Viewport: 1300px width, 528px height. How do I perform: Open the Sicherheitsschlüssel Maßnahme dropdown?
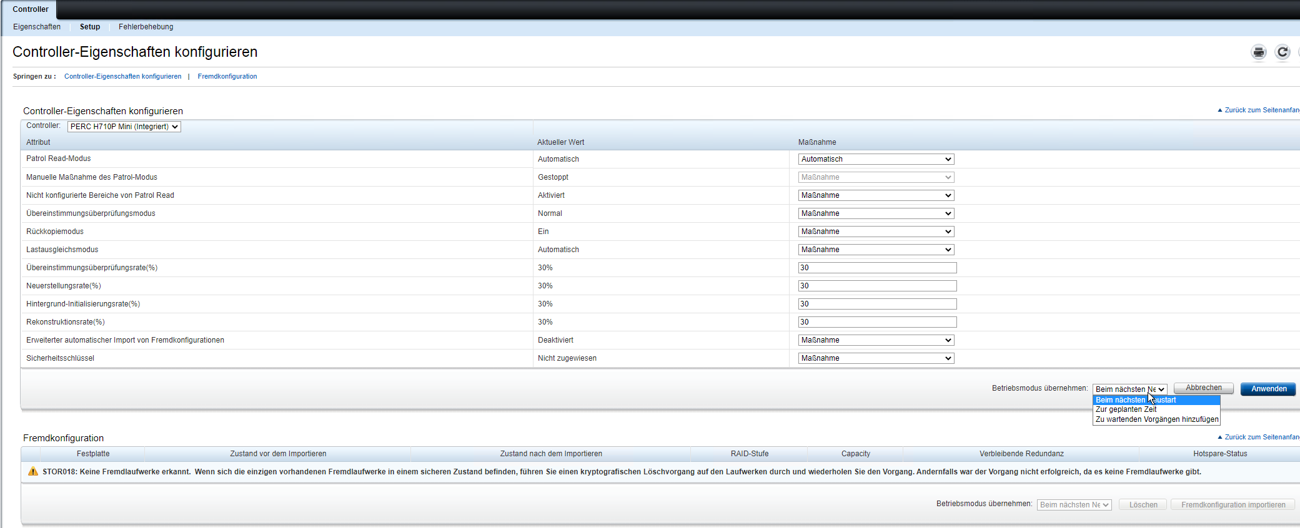876,358
